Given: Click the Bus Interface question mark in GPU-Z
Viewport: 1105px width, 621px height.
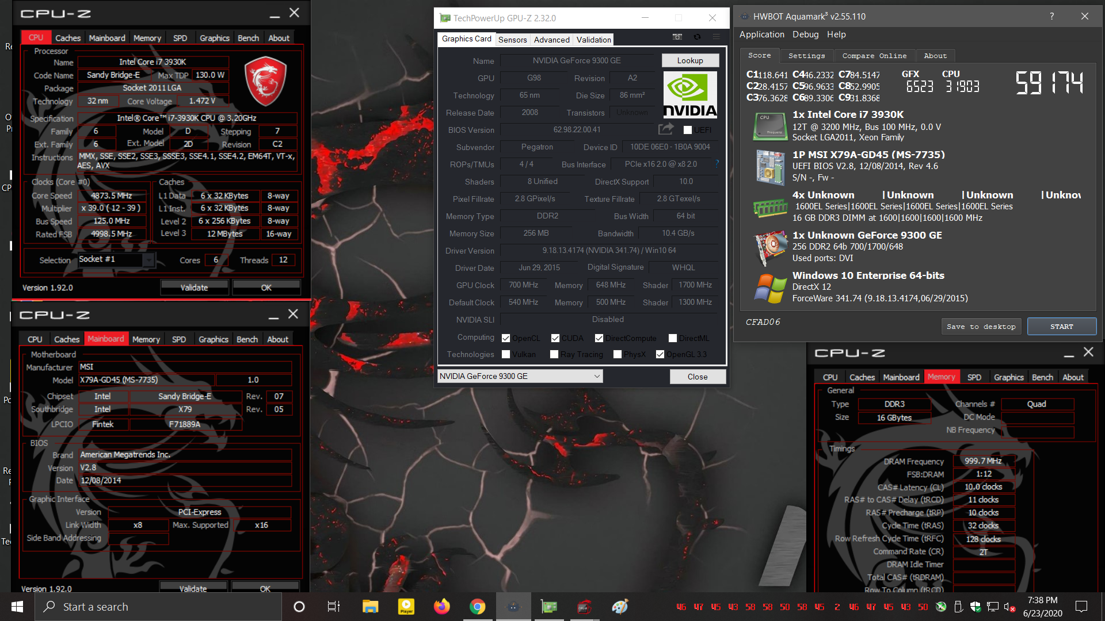Looking at the screenshot, I should 717,164.
